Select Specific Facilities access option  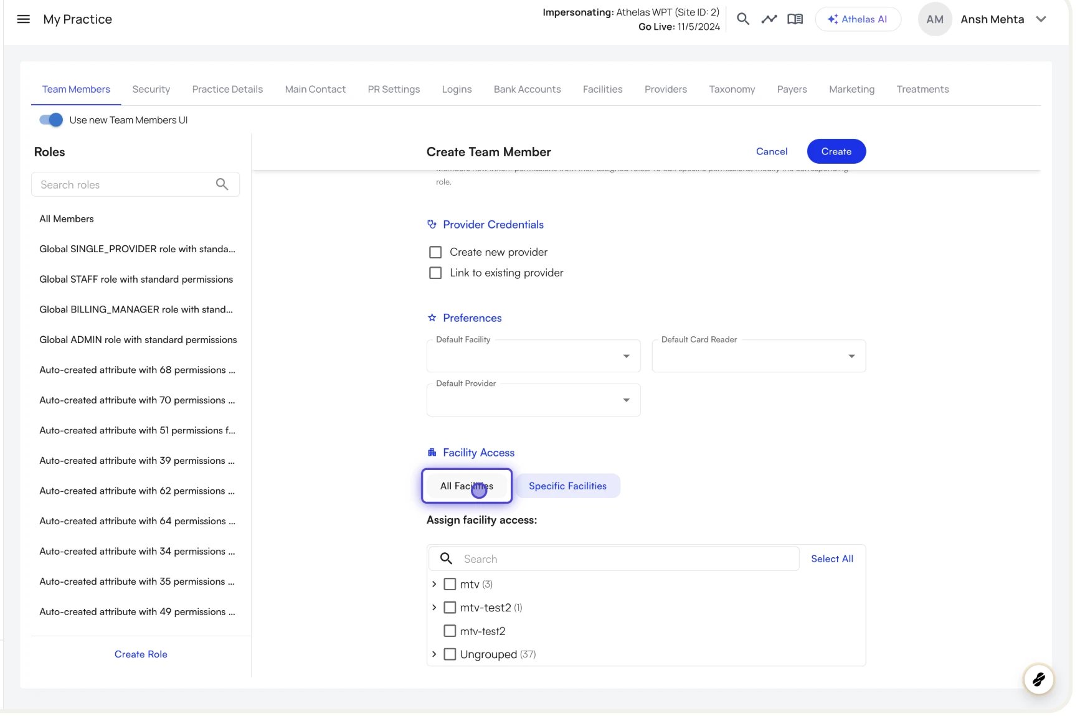point(567,486)
